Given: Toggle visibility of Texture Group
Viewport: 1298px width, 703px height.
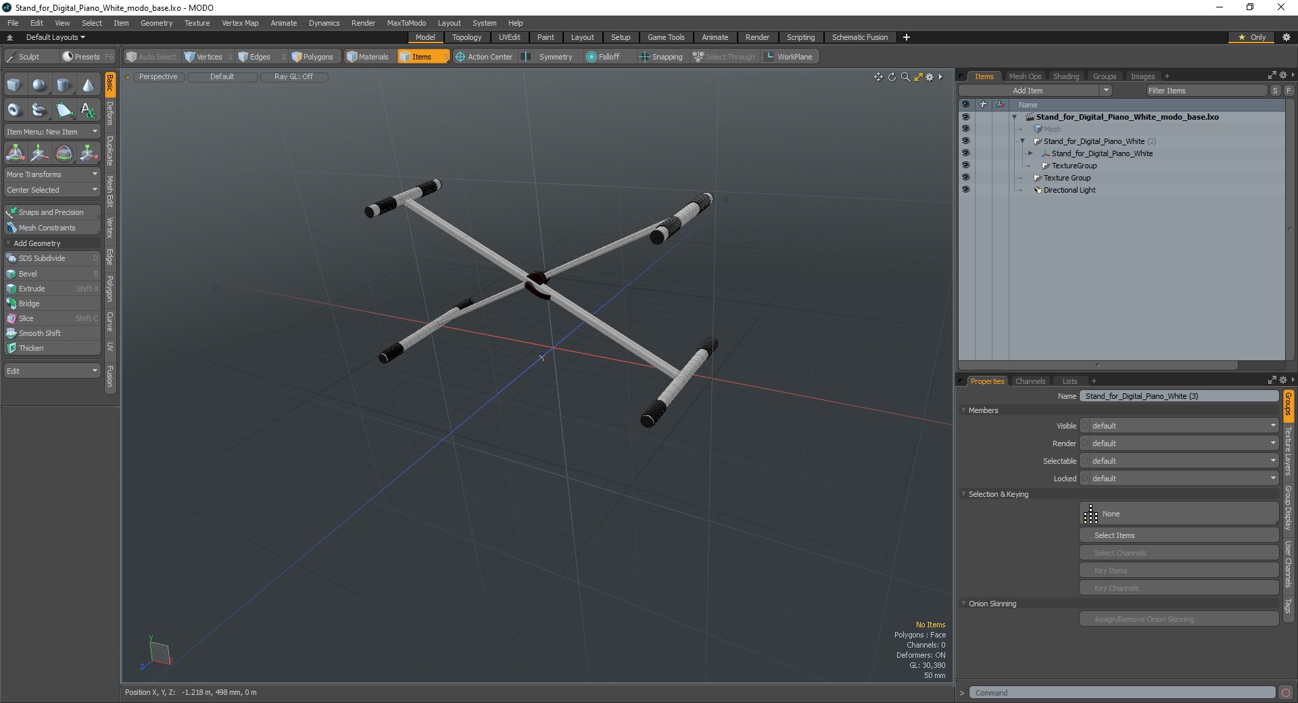Looking at the screenshot, I should [965, 178].
